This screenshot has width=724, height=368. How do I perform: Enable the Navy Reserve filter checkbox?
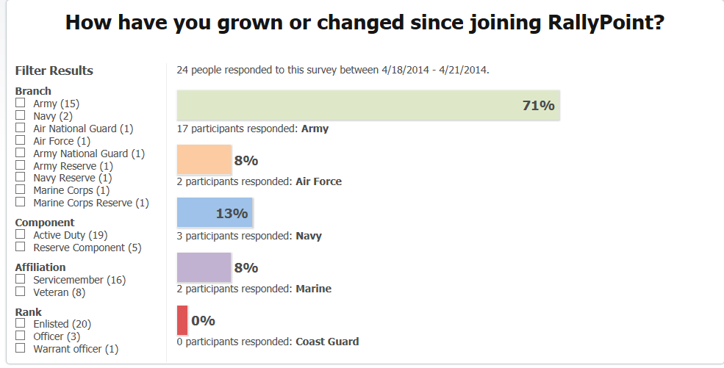click(x=21, y=177)
